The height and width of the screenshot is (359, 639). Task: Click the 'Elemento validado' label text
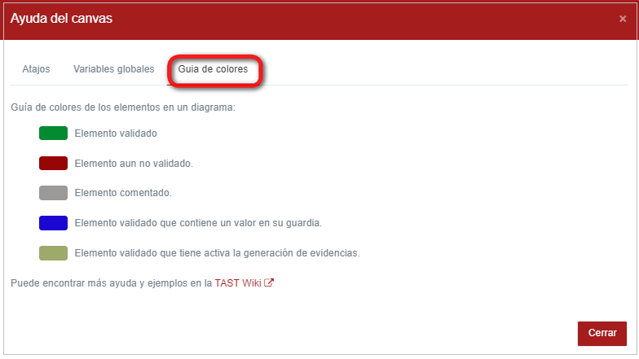115,134
